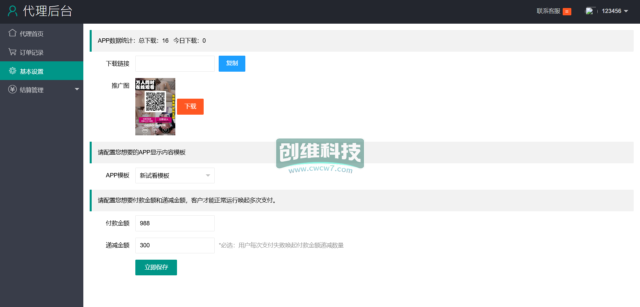Click the user silhouette logo icon in header
Screen dimensions: 640x307
pyautogui.click(x=13, y=11)
